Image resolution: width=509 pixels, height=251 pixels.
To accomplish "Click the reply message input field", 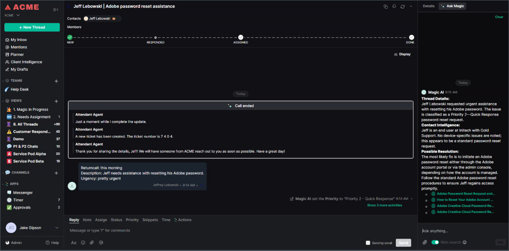I will [240, 230].
